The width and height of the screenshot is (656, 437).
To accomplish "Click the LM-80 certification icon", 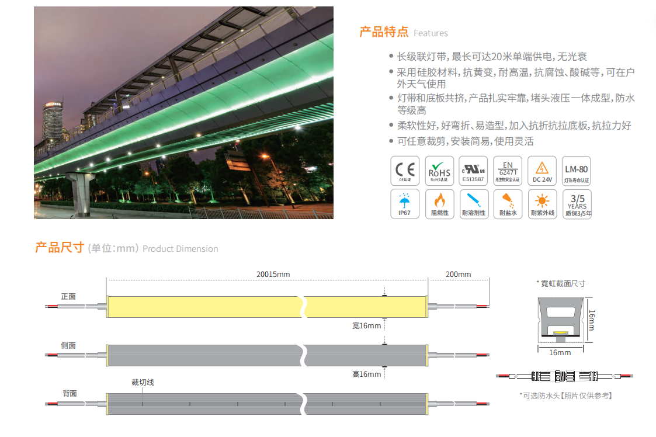I will (577, 171).
